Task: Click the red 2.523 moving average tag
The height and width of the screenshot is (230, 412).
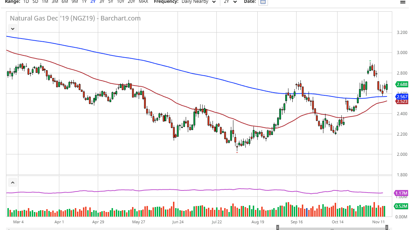Action: 401,102
